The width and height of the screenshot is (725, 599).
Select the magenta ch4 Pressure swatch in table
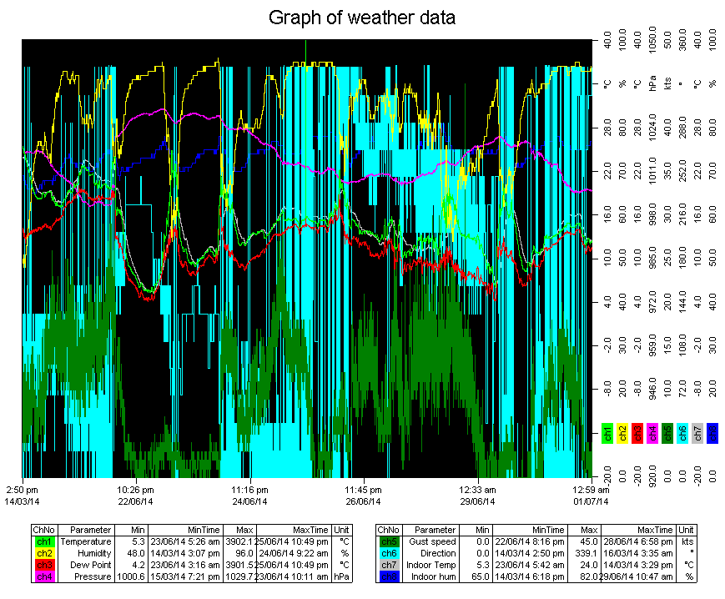coord(43,576)
